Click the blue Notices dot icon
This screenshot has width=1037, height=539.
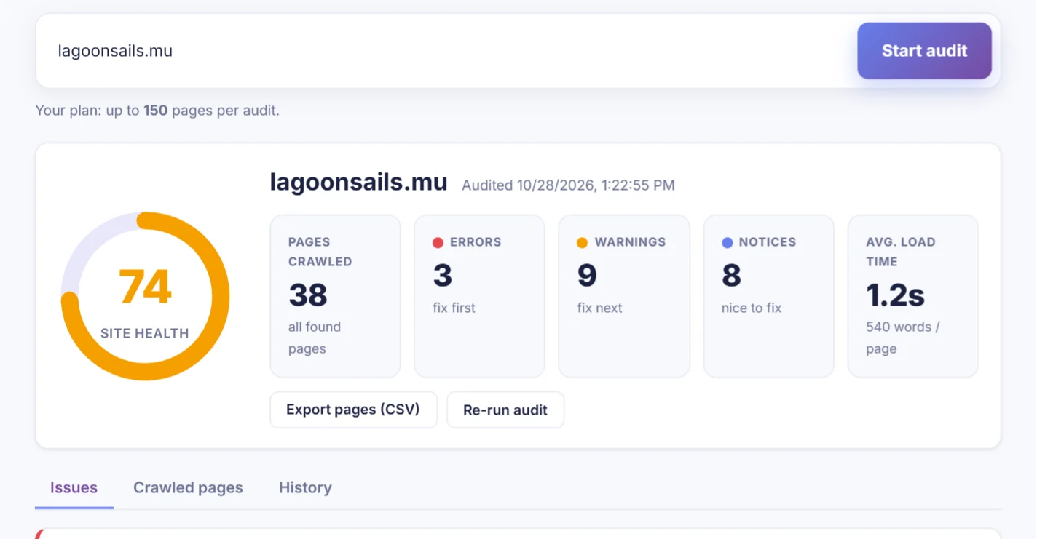[727, 243]
